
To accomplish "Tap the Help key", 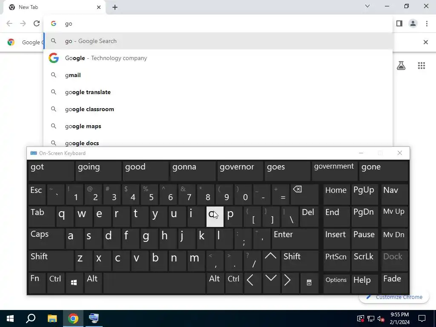I will (364, 283).
